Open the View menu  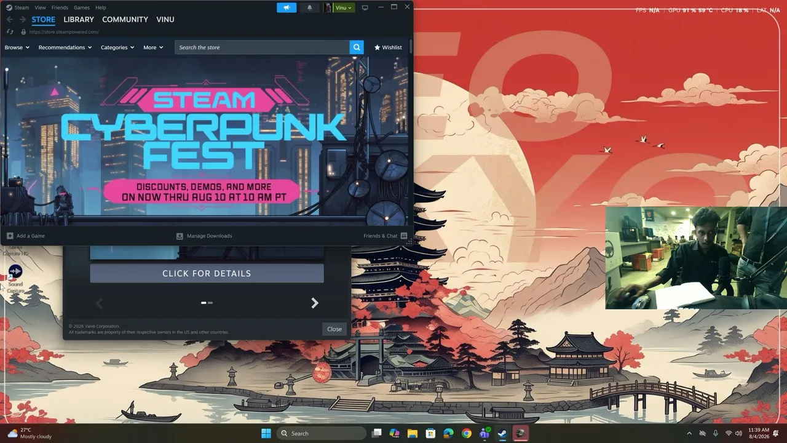(40, 7)
